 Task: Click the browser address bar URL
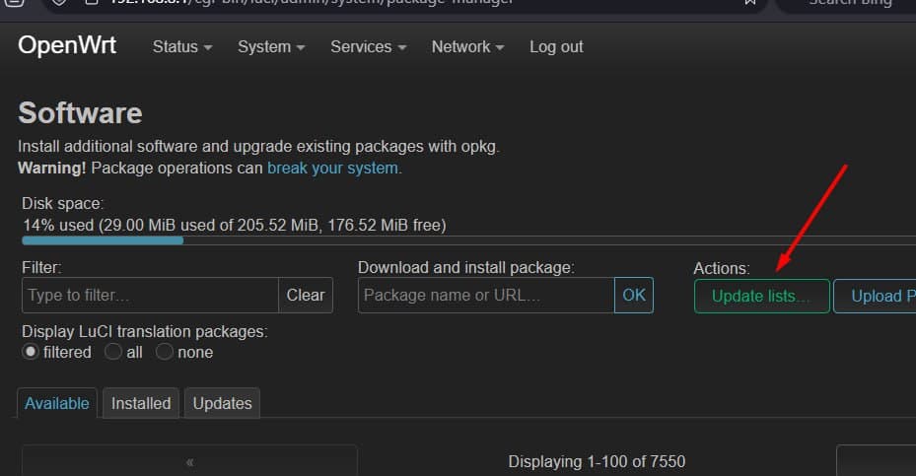tap(312, 2)
